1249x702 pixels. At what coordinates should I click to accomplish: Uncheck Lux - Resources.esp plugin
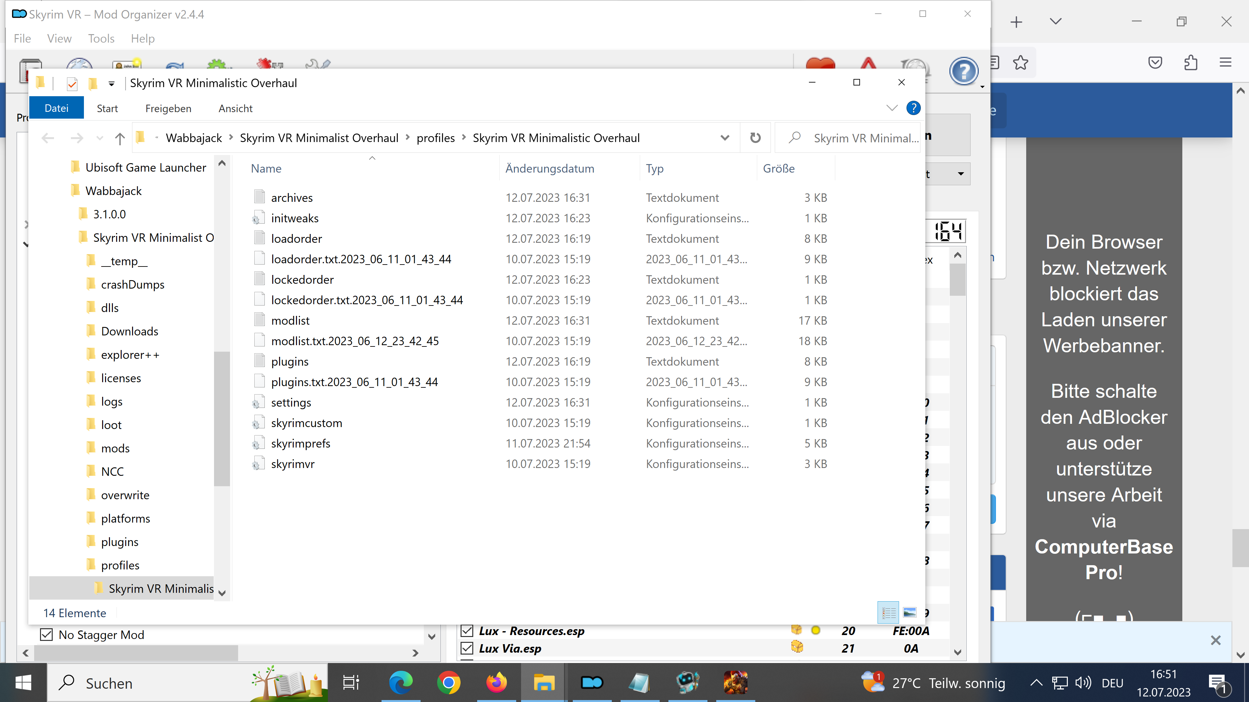(x=467, y=631)
